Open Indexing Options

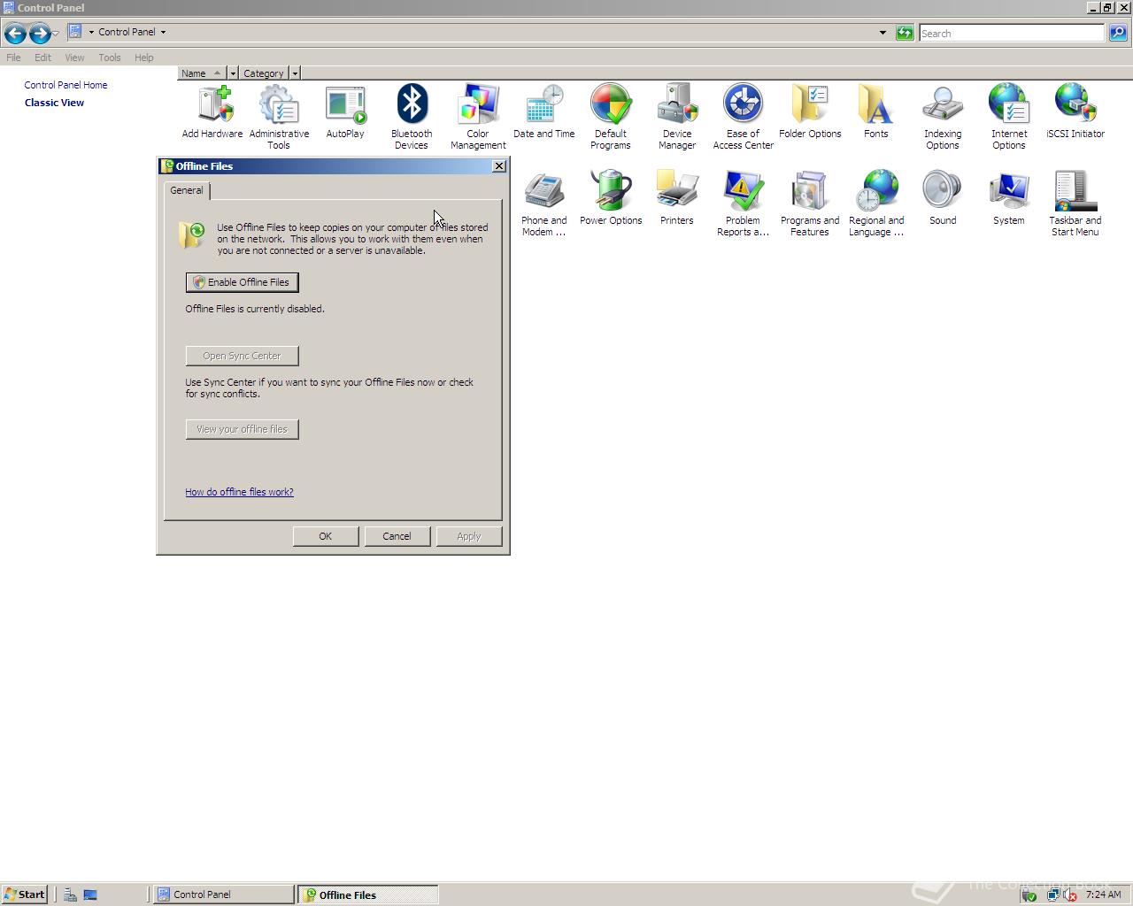(x=943, y=117)
